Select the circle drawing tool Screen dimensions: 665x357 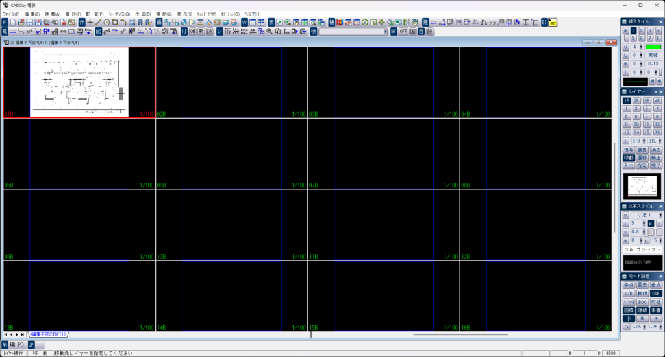click(x=107, y=22)
